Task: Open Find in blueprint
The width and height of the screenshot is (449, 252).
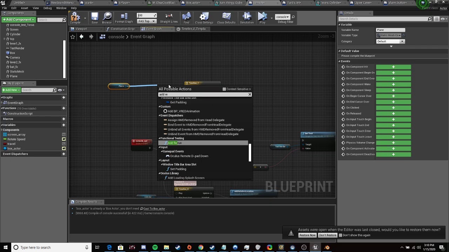Action: [x=186, y=18]
